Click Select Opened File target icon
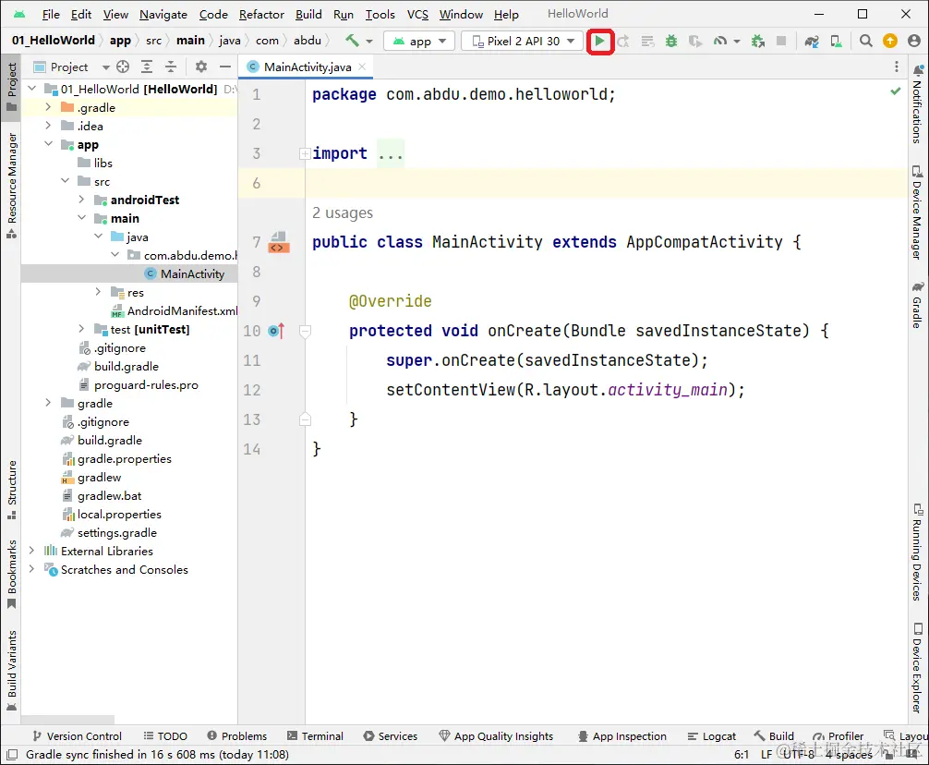Image resolution: width=929 pixels, height=765 pixels. coord(123,67)
